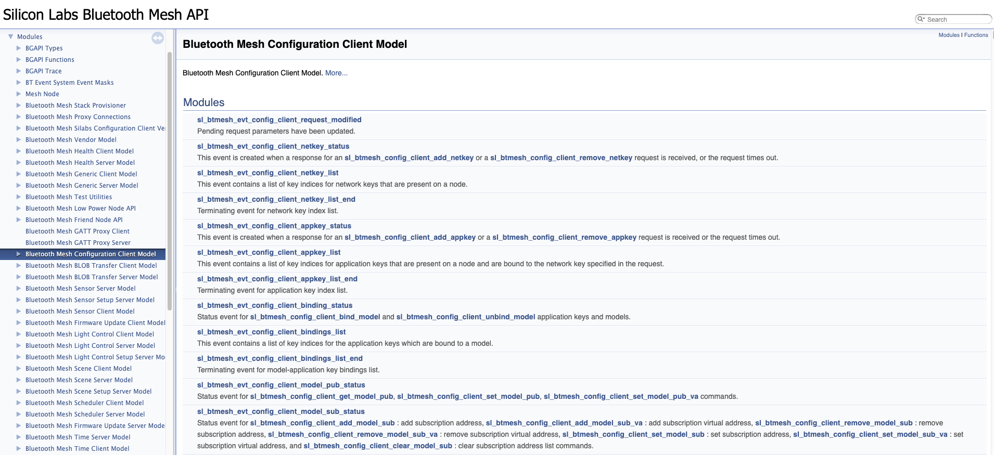Open sl_btmesh_evt_config_client_bindings_list_end link
This screenshot has height=455, width=994.
280,358
